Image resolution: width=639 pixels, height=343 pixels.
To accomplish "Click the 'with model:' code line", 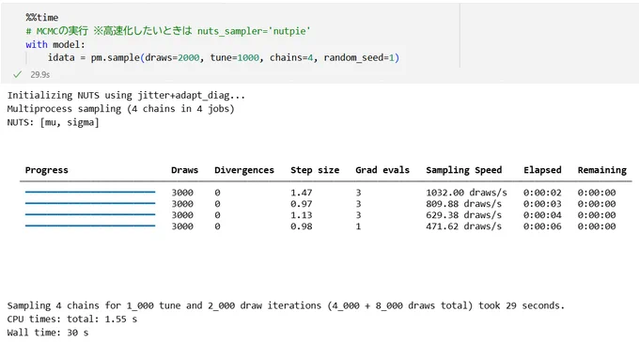I will click(x=55, y=44).
